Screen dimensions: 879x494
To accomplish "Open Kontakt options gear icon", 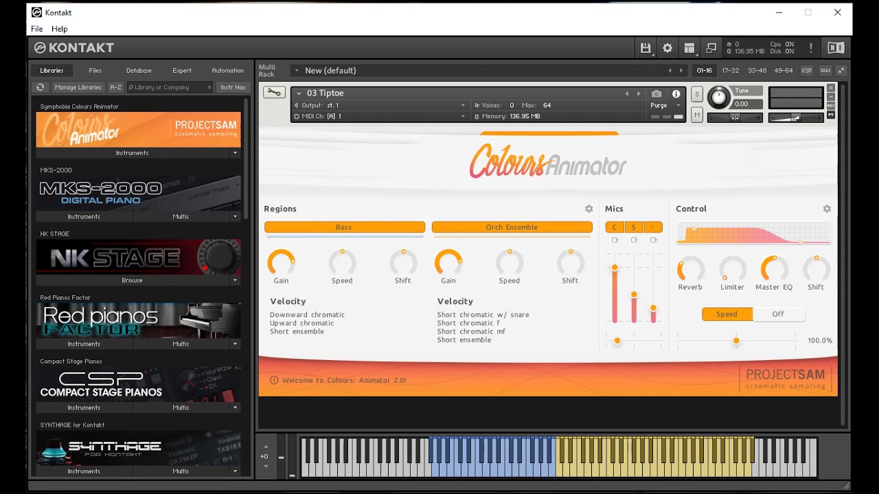I will (x=667, y=48).
